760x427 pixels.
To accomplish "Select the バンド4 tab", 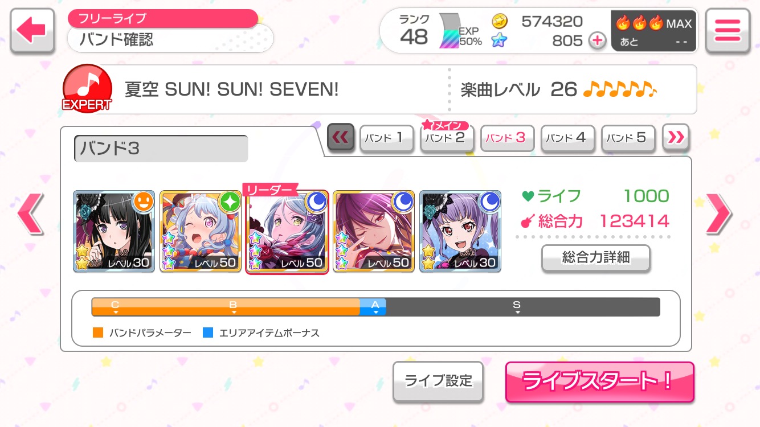I will point(567,138).
